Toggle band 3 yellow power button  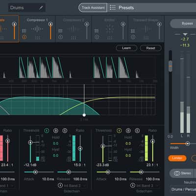(119, 130)
